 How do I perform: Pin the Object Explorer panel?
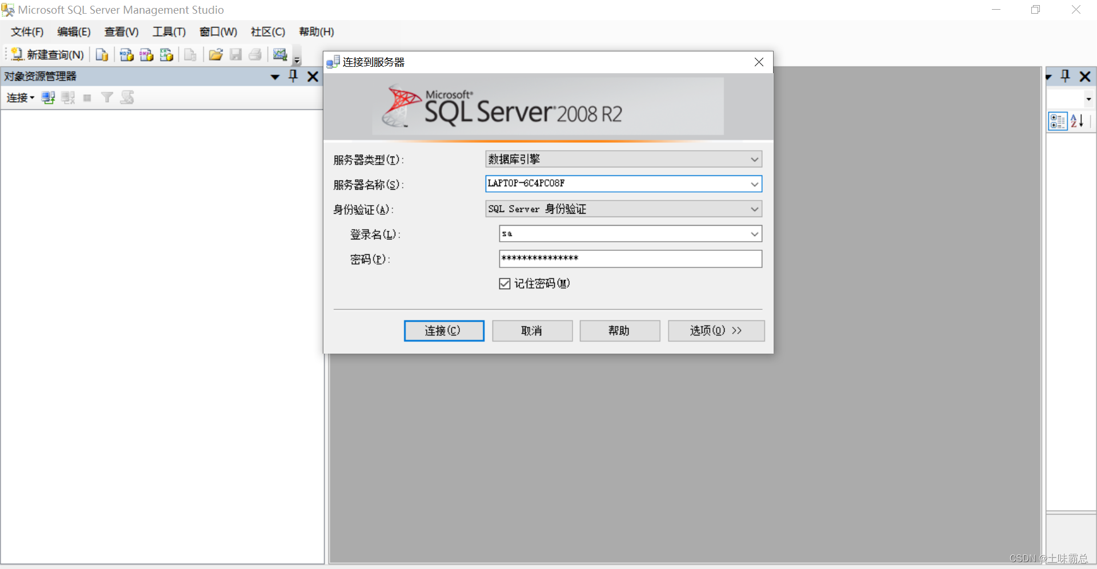click(x=293, y=76)
